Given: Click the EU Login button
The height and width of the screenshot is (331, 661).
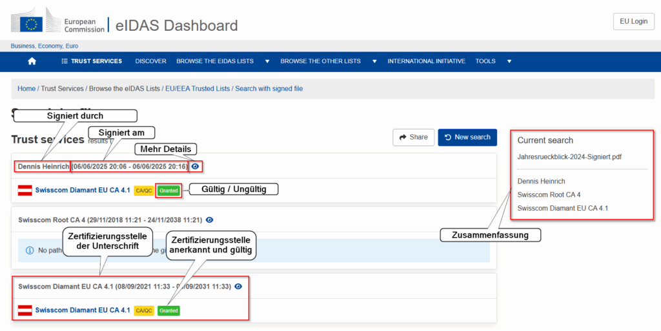Looking at the screenshot, I should click(634, 21).
